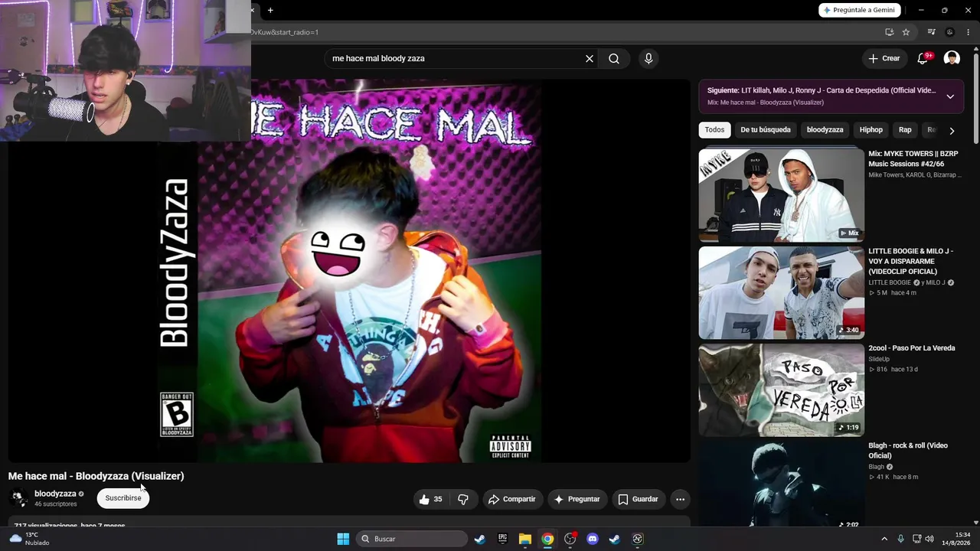This screenshot has height=551, width=980.
Task: Bookmark this page with the star icon
Action: coord(906,32)
